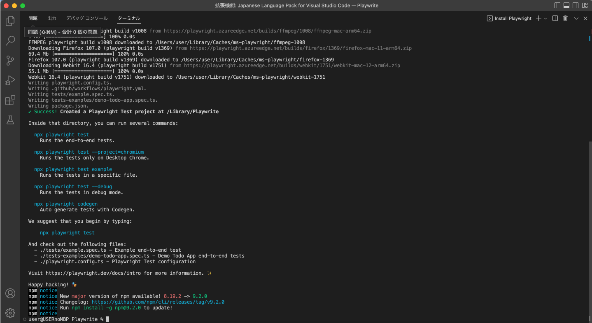
Task: Click 'Success!' message text
Action: click(x=45, y=112)
